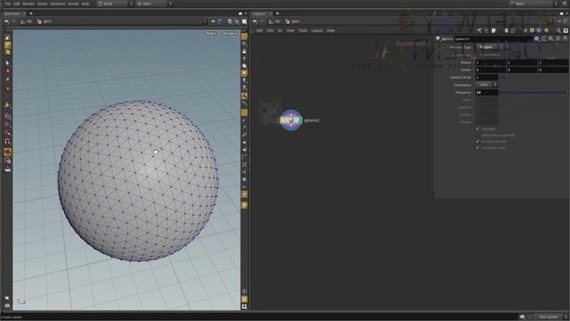The width and height of the screenshot is (570, 321).
Task: Open the Orientation axis dropdown
Action: pos(486,85)
